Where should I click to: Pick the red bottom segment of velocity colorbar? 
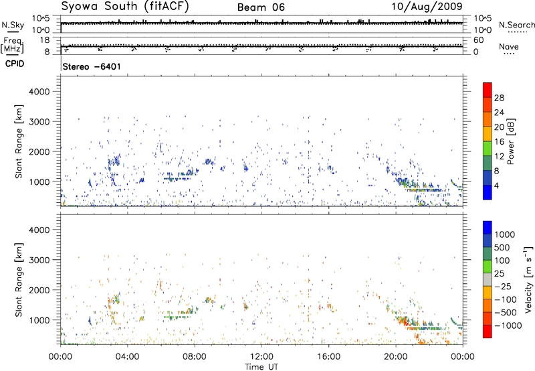pos(488,331)
